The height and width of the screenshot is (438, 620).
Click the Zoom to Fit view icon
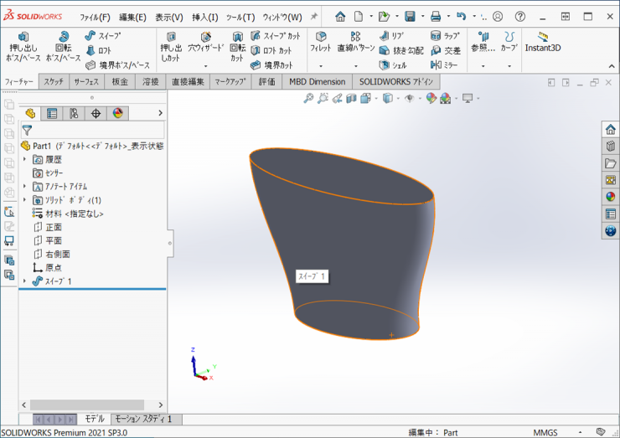[308, 98]
